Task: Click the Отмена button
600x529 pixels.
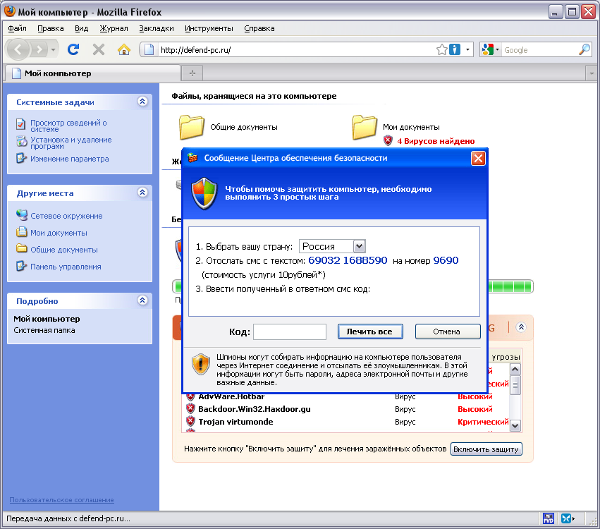Action: click(448, 332)
